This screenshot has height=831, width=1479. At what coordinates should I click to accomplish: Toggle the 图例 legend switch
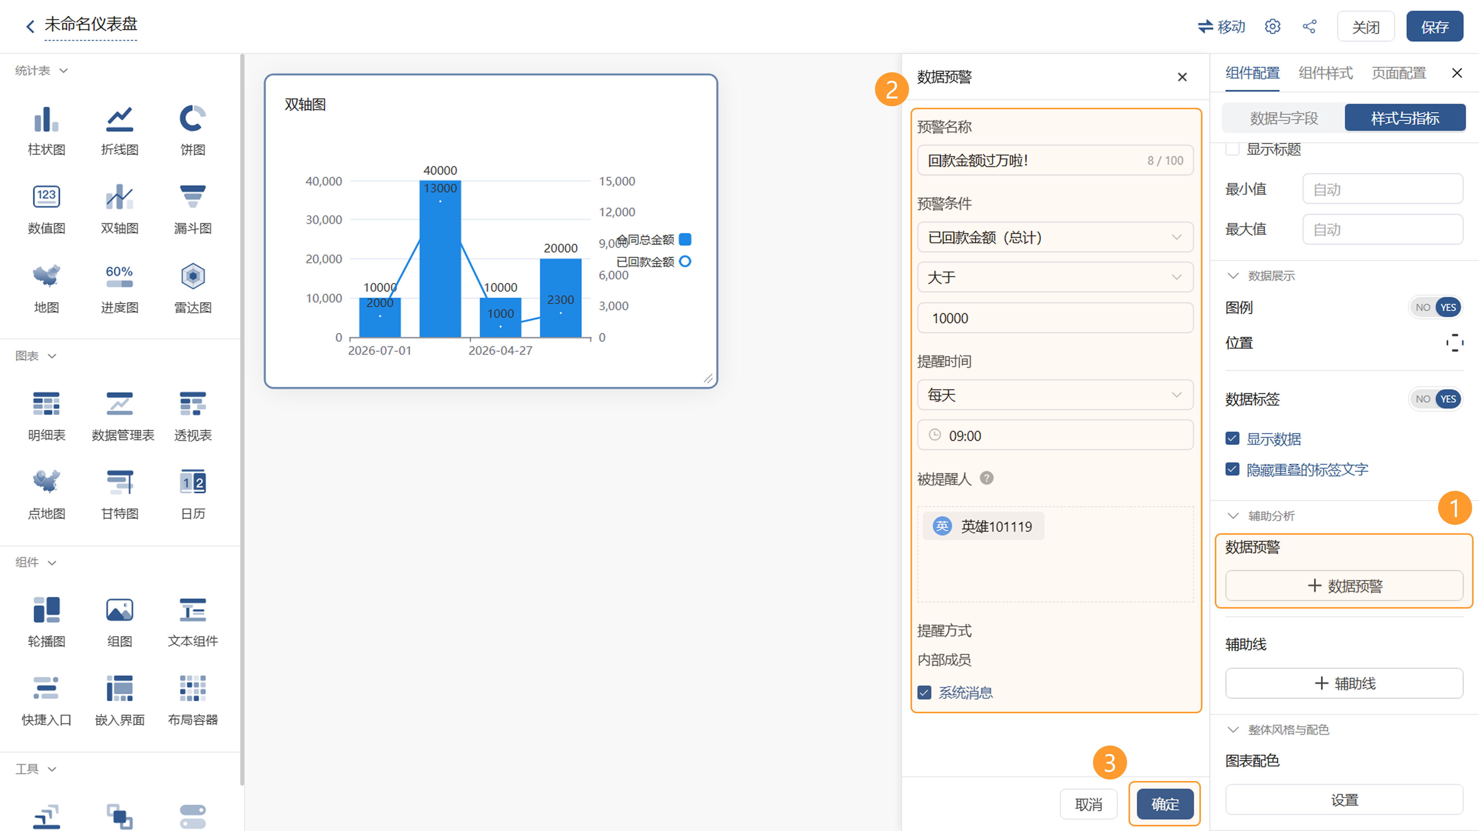click(1435, 307)
